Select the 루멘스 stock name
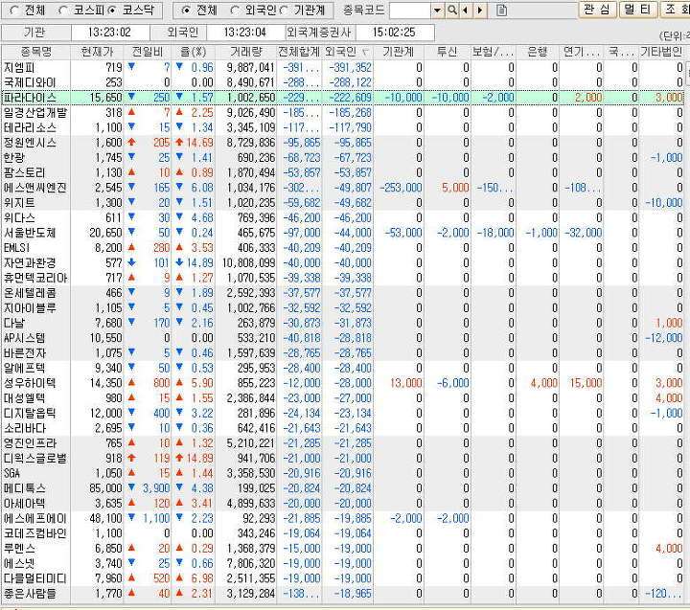The image size is (690, 610). [19, 549]
